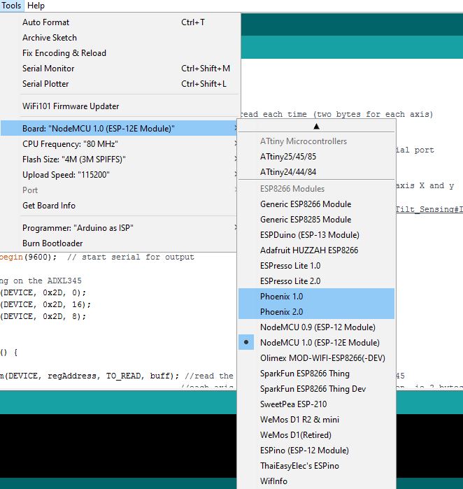Viewport: 463px width, 489px height.
Task: Pick WeMos D1 R2 & mini board
Action: coord(316,420)
